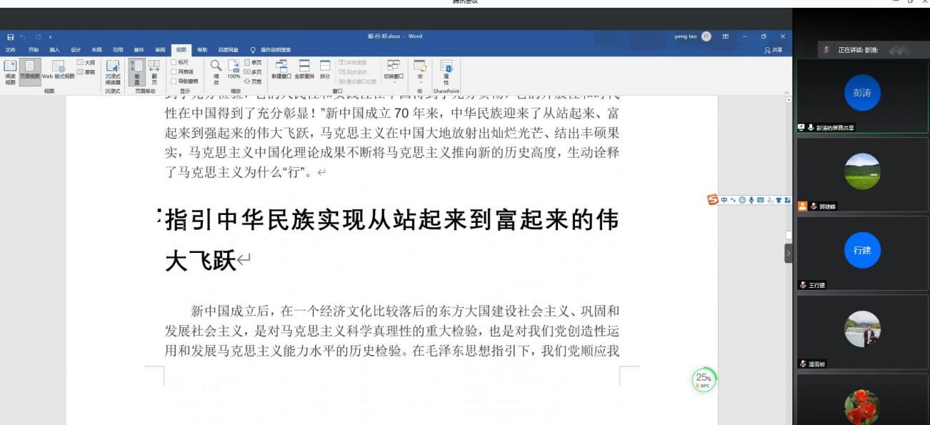Launch 沉浸式阅读器 (Immersive Reader)
The image size is (930, 425).
(113, 70)
